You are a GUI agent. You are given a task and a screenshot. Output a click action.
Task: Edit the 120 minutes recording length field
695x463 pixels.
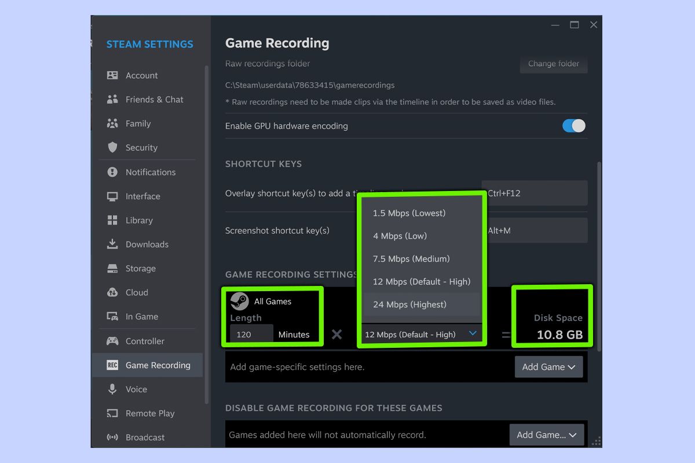click(250, 334)
